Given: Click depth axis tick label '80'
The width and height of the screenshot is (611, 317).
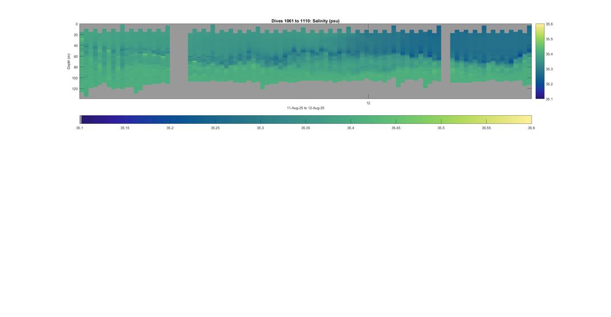Looking at the screenshot, I should pyautogui.click(x=76, y=67).
